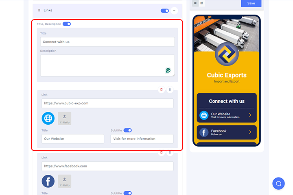Toggle Subtitle switch for Our Website
Viewport: 293px width, 195px height.
point(128,130)
